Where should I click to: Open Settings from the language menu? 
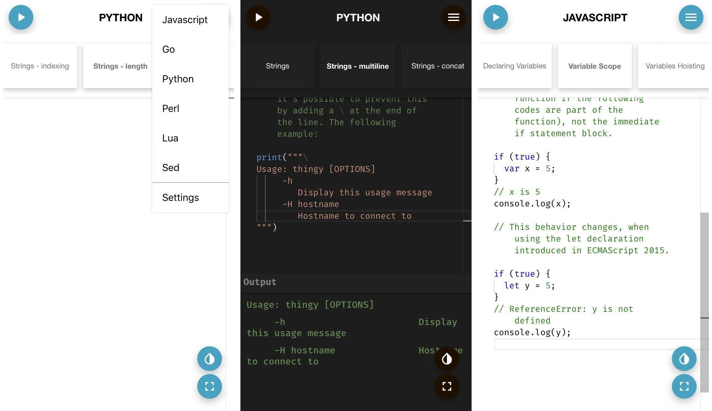click(x=190, y=197)
